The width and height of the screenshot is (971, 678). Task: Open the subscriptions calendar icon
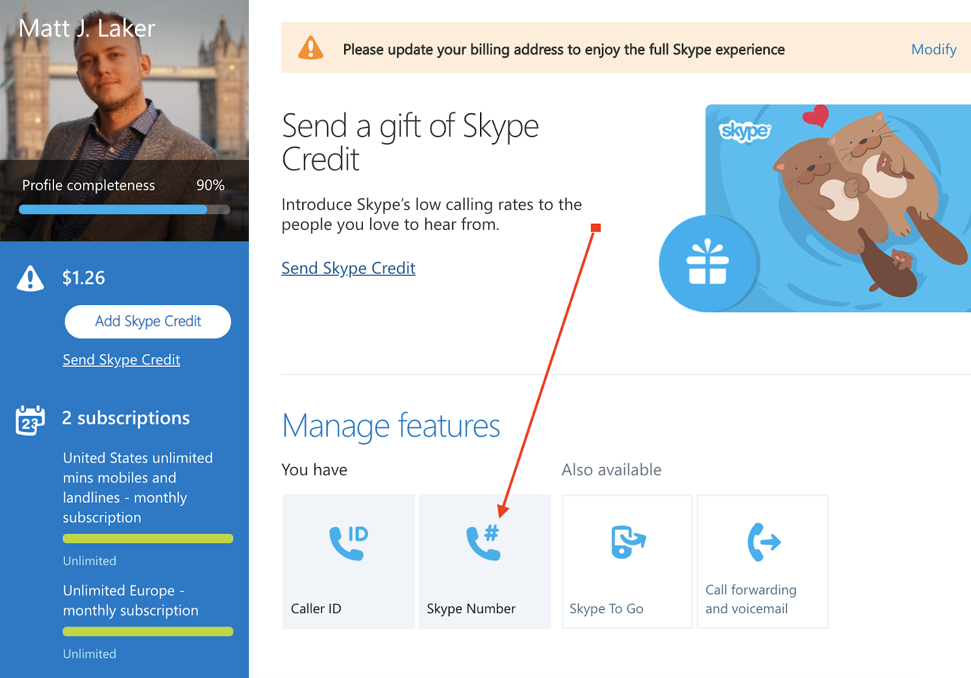click(30, 420)
